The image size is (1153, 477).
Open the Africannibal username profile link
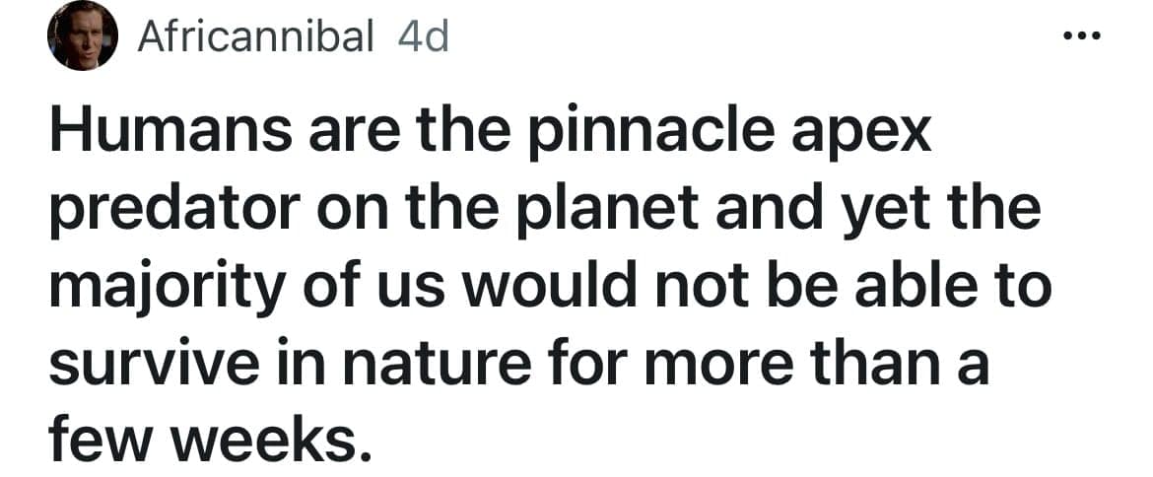[x=256, y=37]
